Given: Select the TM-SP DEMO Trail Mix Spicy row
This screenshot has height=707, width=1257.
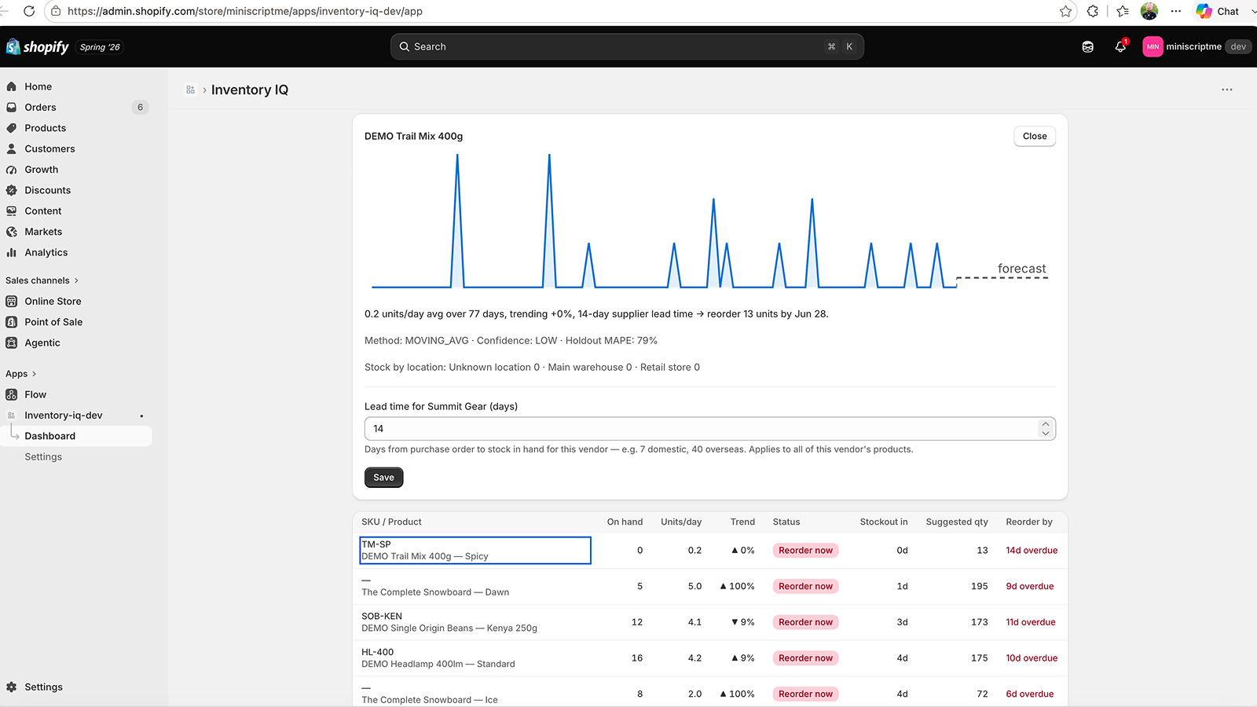Looking at the screenshot, I should [x=710, y=551].
